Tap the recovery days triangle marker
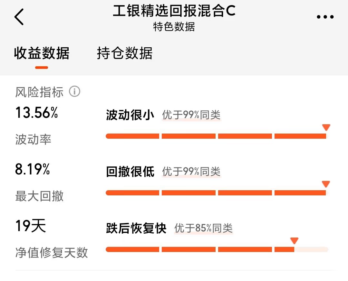 (x=294, y=241)
